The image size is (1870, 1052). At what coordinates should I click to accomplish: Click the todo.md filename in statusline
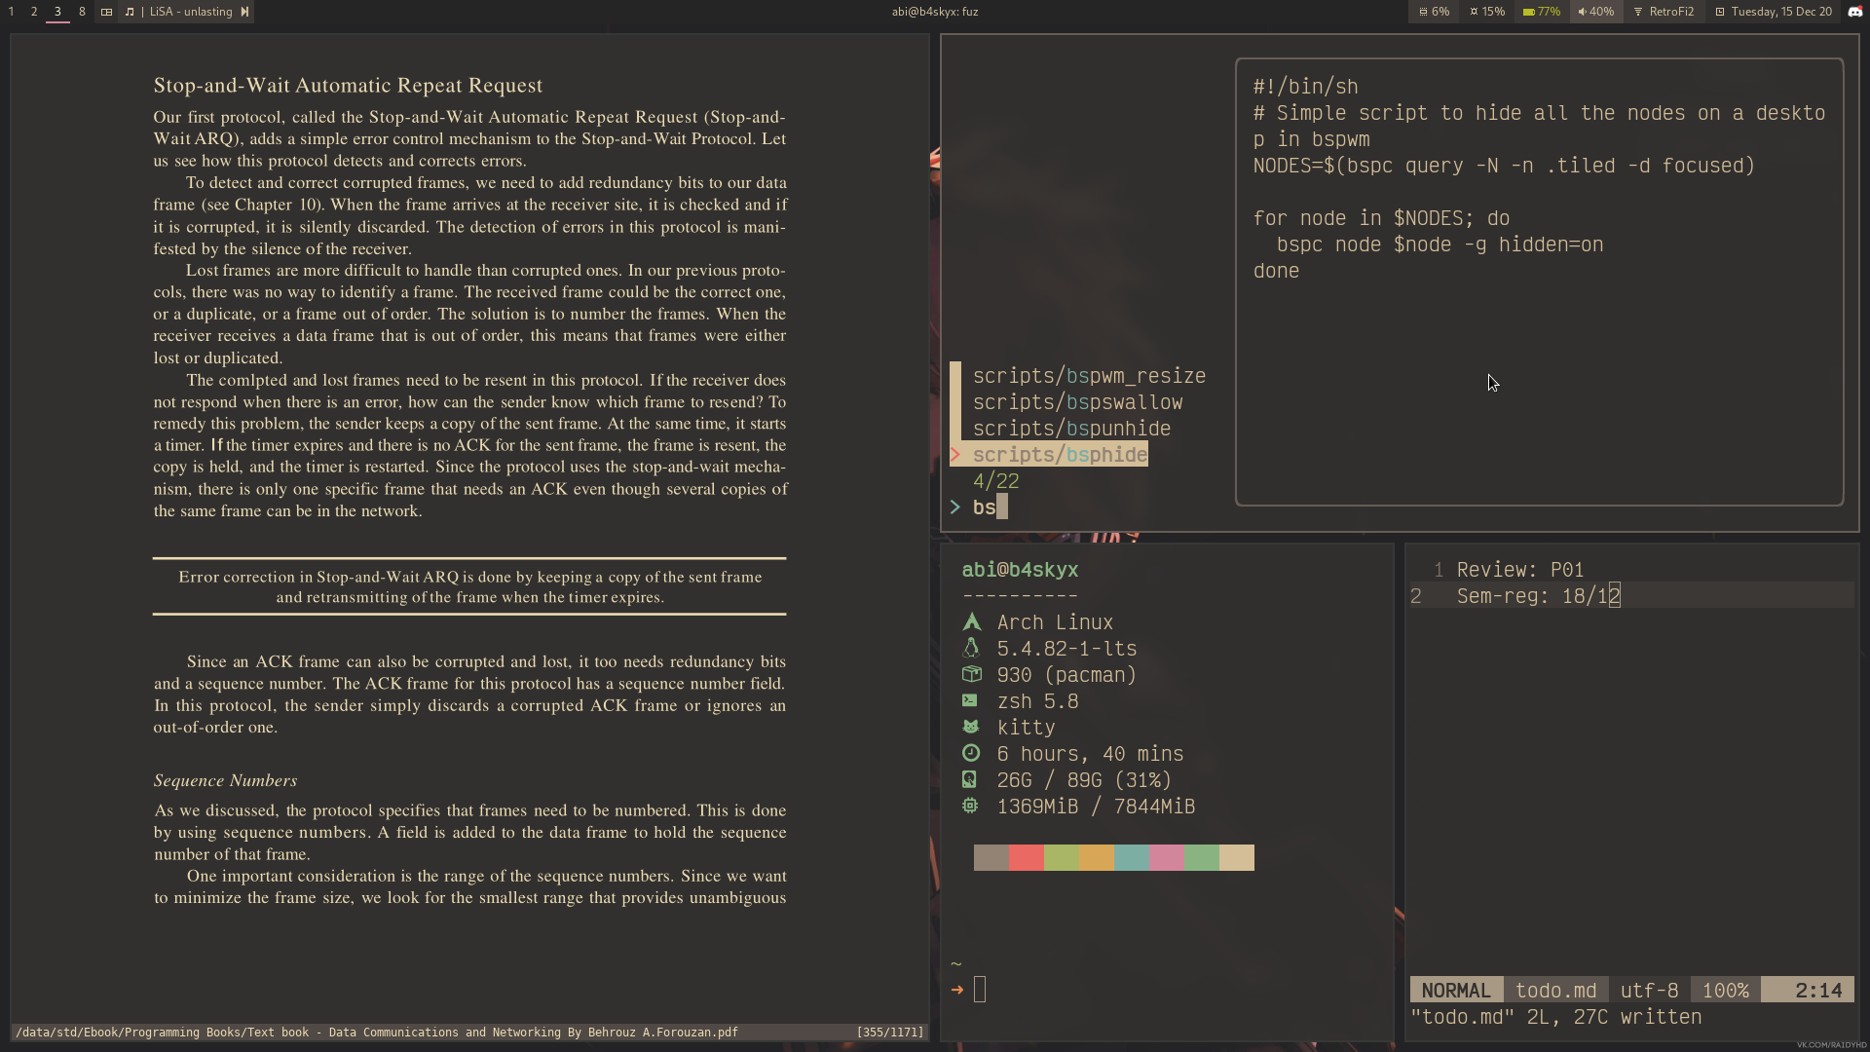click(x=1555, y=991)
